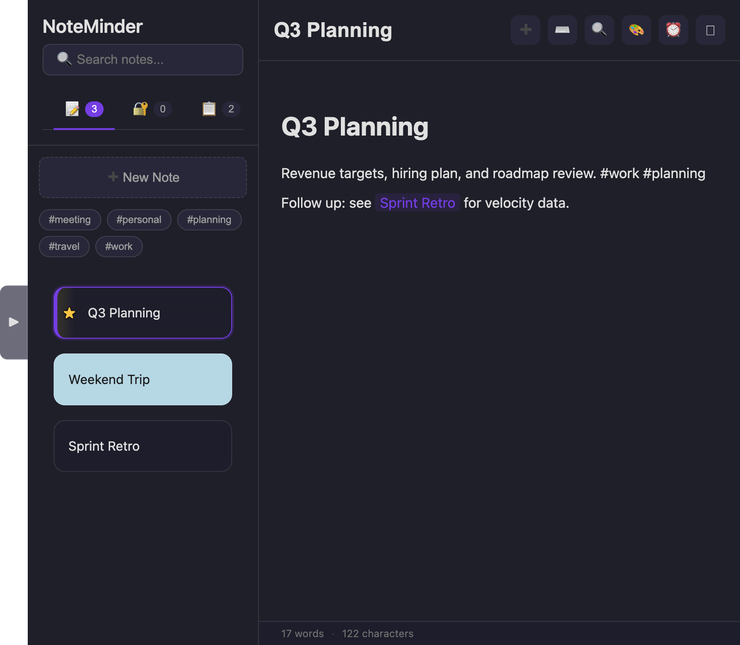The image size is (740, 645).
Task: Follow the Sprint Retro link in note
Action: [417, 203]
